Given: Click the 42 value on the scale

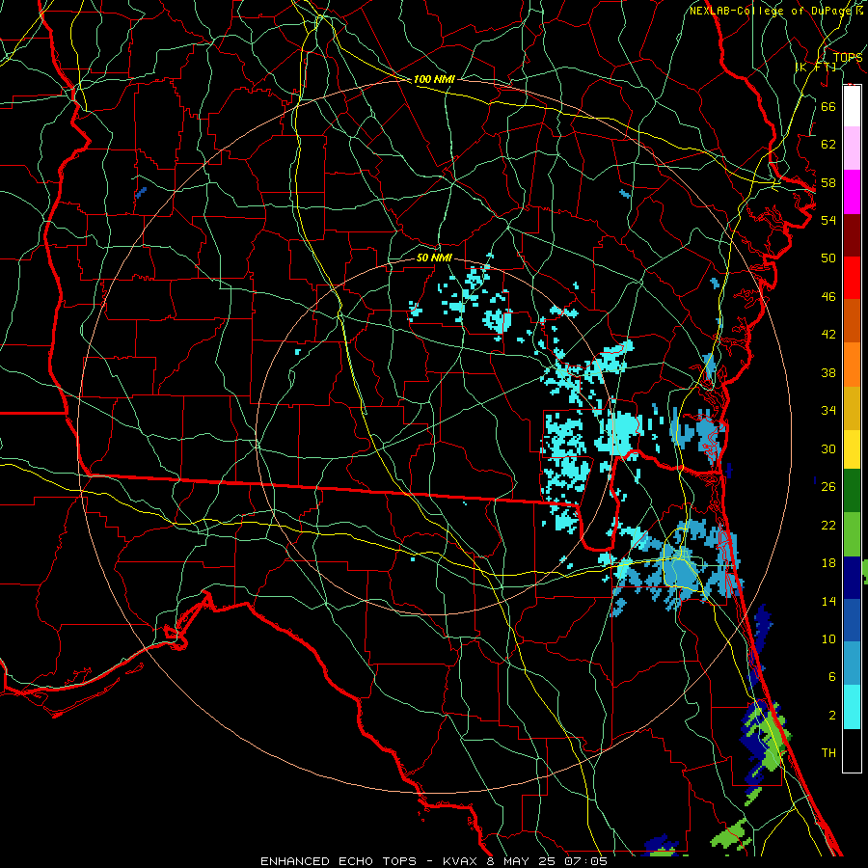Looking at the screenshot, I should click(x=828, y=335).
